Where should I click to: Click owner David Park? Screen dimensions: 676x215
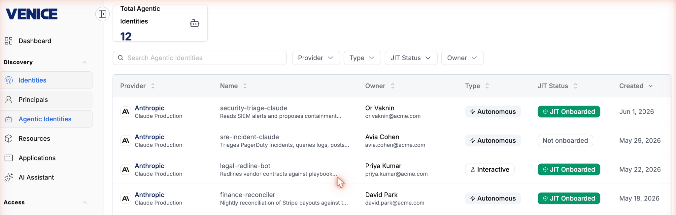tap(381, 195)
